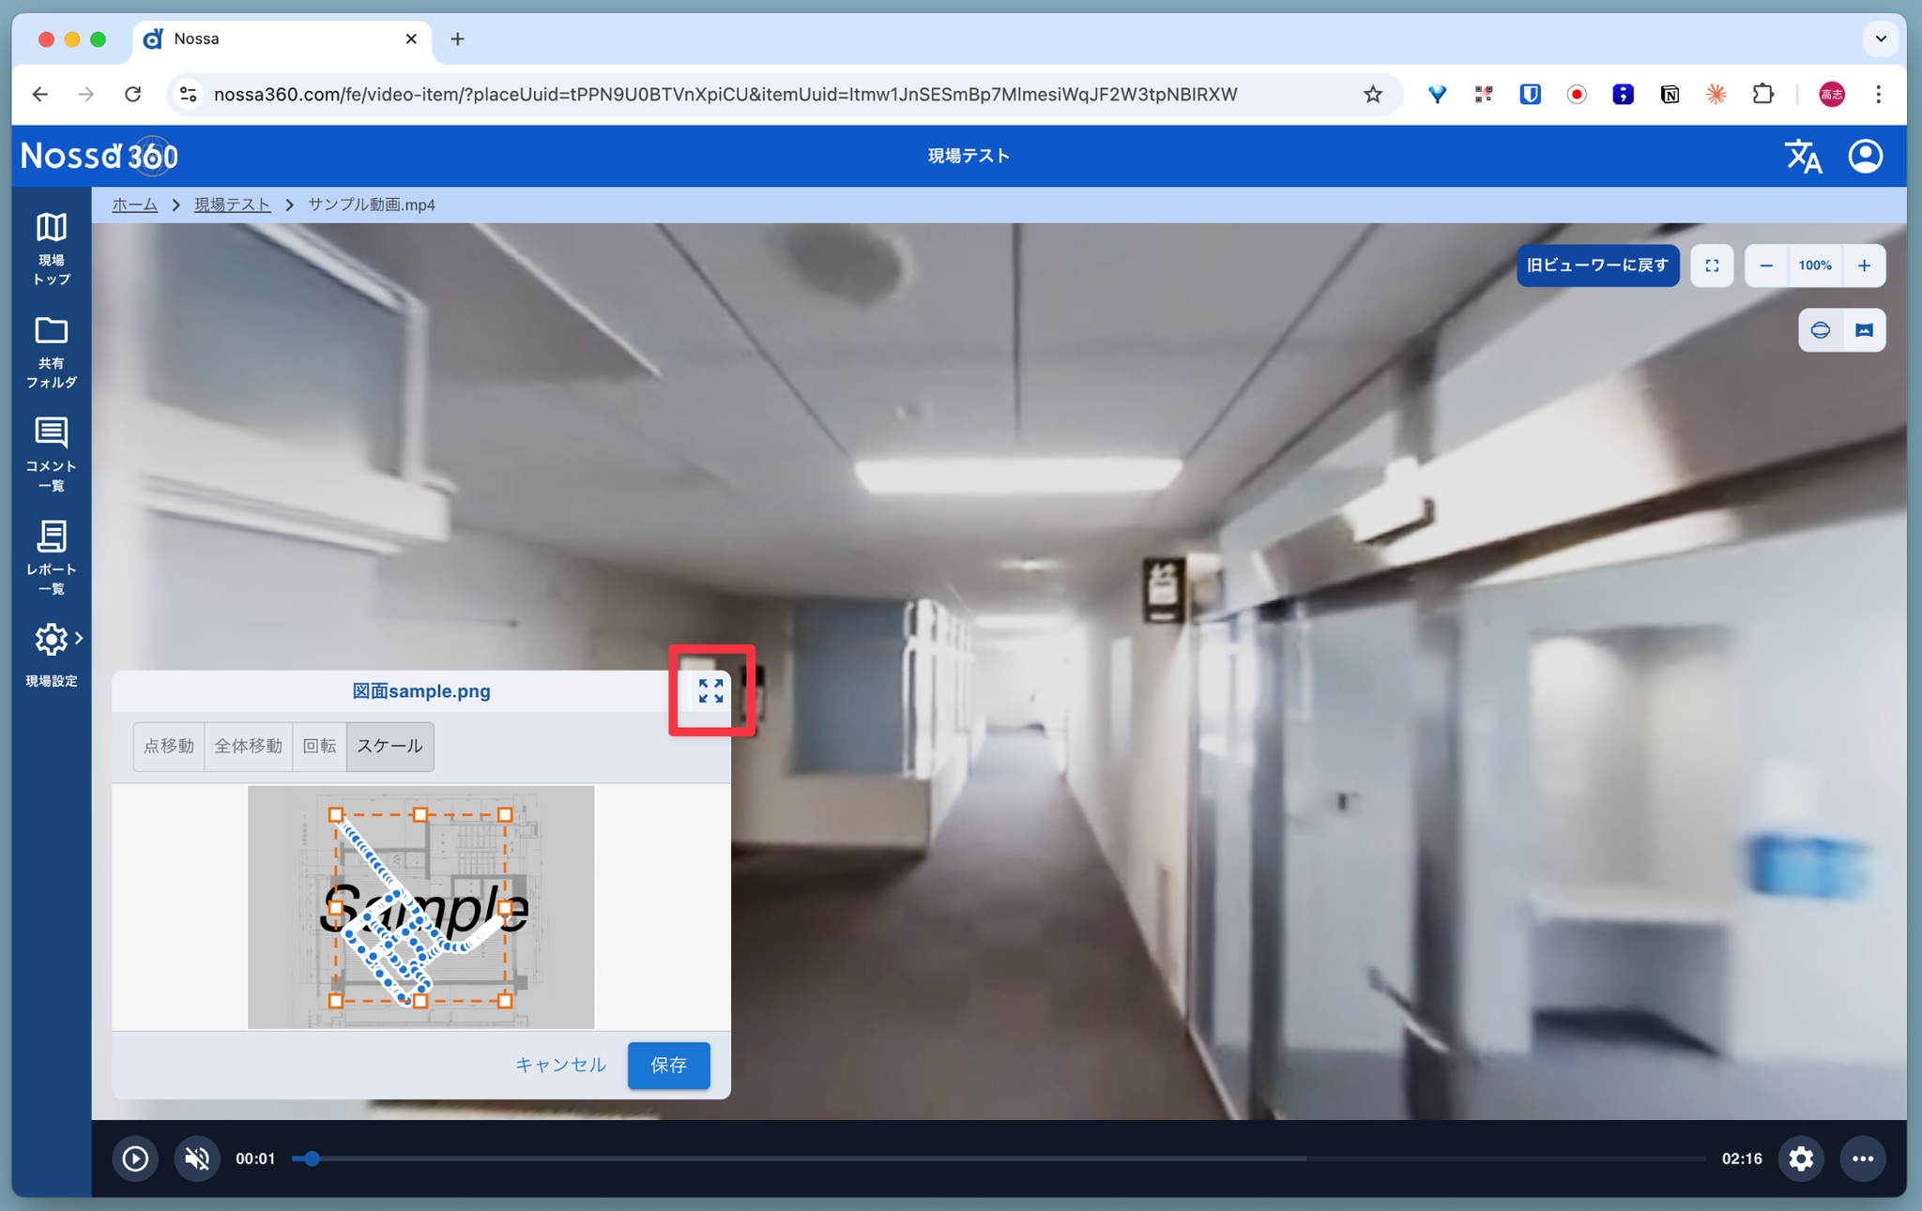
Task: Open the user account profile icon
Action: tap(1865, 156)
